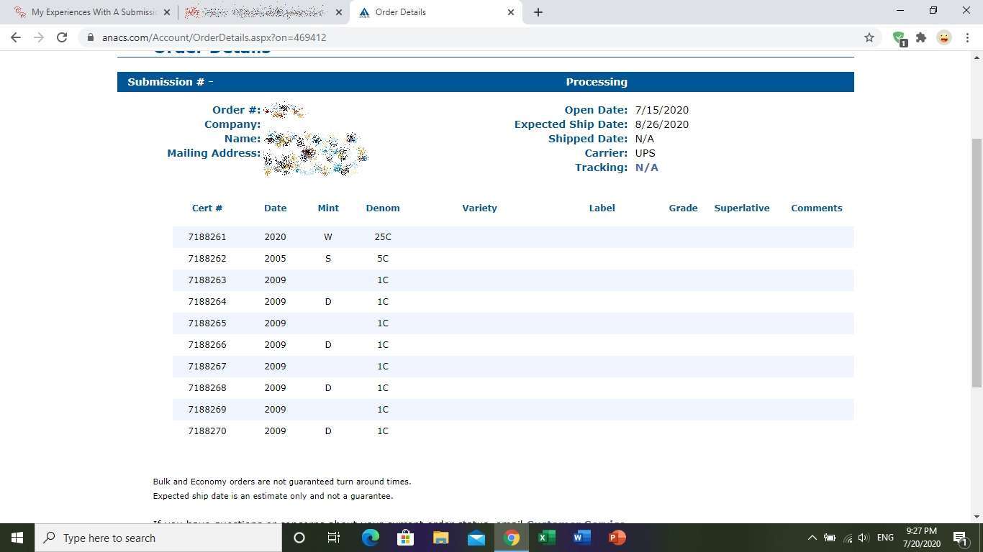Click the Denom column header

383,208
